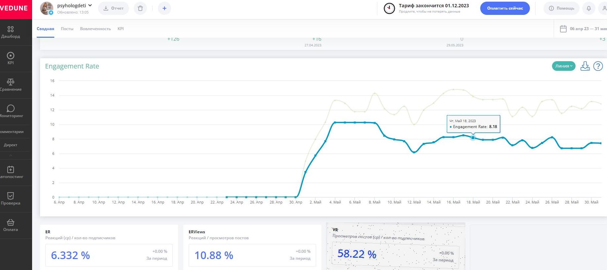This screenshot has height=270, width=607.
Task: Click the calendar icon by date range
Action: [x=563, y=29]
